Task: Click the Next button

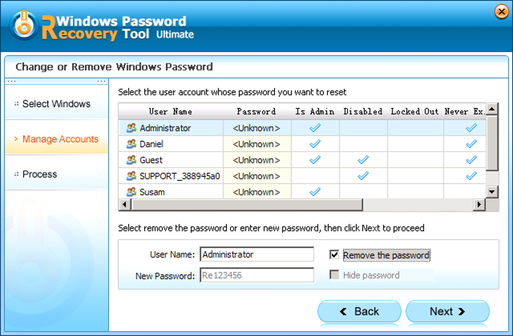Action: coord(447,311)
